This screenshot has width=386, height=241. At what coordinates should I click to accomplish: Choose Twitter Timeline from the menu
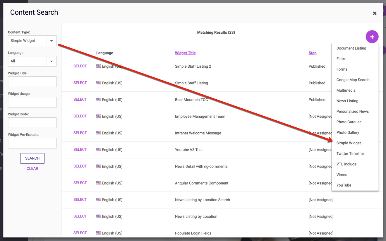350,153
